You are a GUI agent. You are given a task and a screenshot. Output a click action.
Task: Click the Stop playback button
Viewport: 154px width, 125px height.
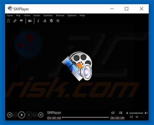tap(29, 115)
